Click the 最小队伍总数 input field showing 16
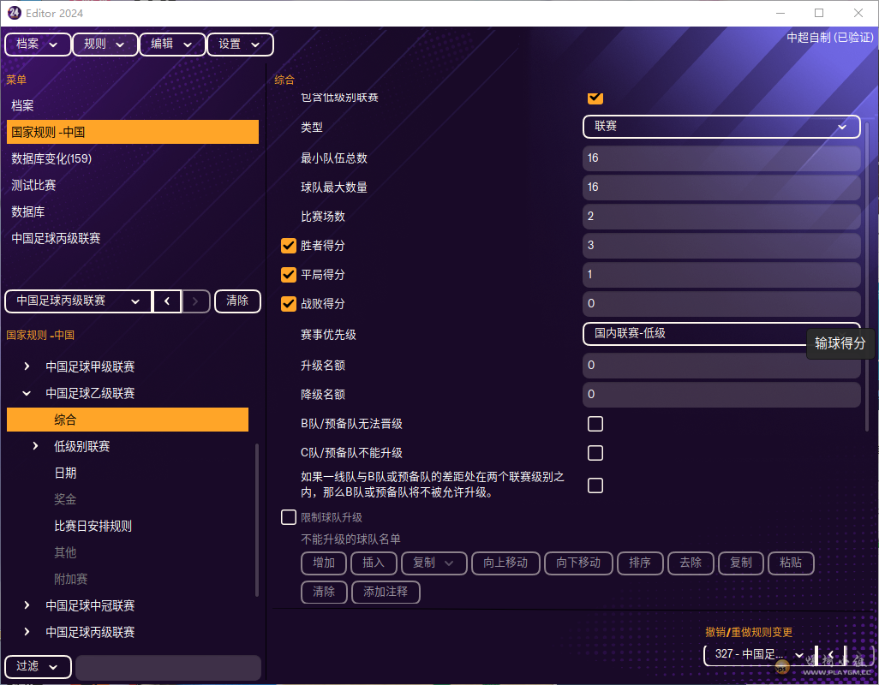This screenshot has height=685, width=879. point(721,157)
